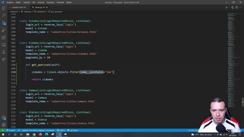Open the Live Share activity bar view
Image resolution: width=244 pixels, height=137 pixels.
[3, 59]
